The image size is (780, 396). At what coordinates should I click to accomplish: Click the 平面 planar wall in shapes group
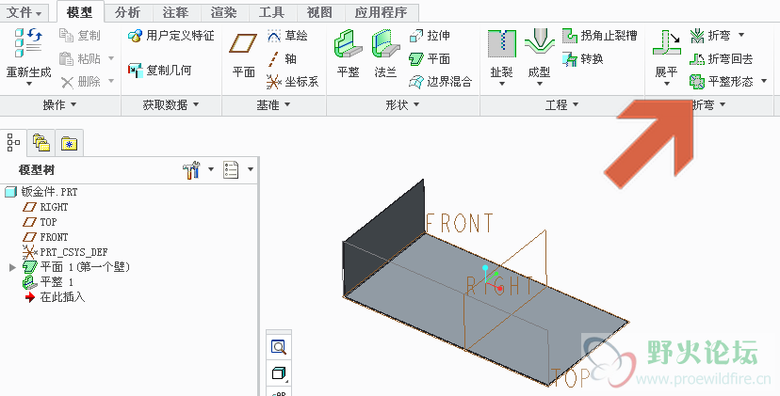(430, 58)
